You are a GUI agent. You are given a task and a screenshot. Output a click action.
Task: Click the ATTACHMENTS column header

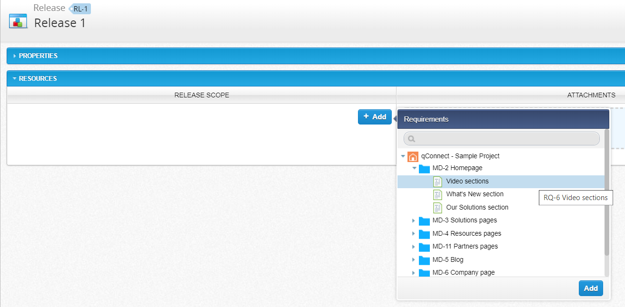click(x=591, y=95)
